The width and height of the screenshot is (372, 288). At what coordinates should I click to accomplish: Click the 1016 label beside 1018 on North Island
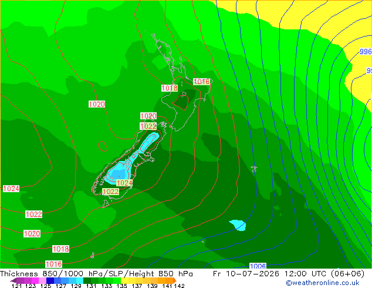pos(202,82)
